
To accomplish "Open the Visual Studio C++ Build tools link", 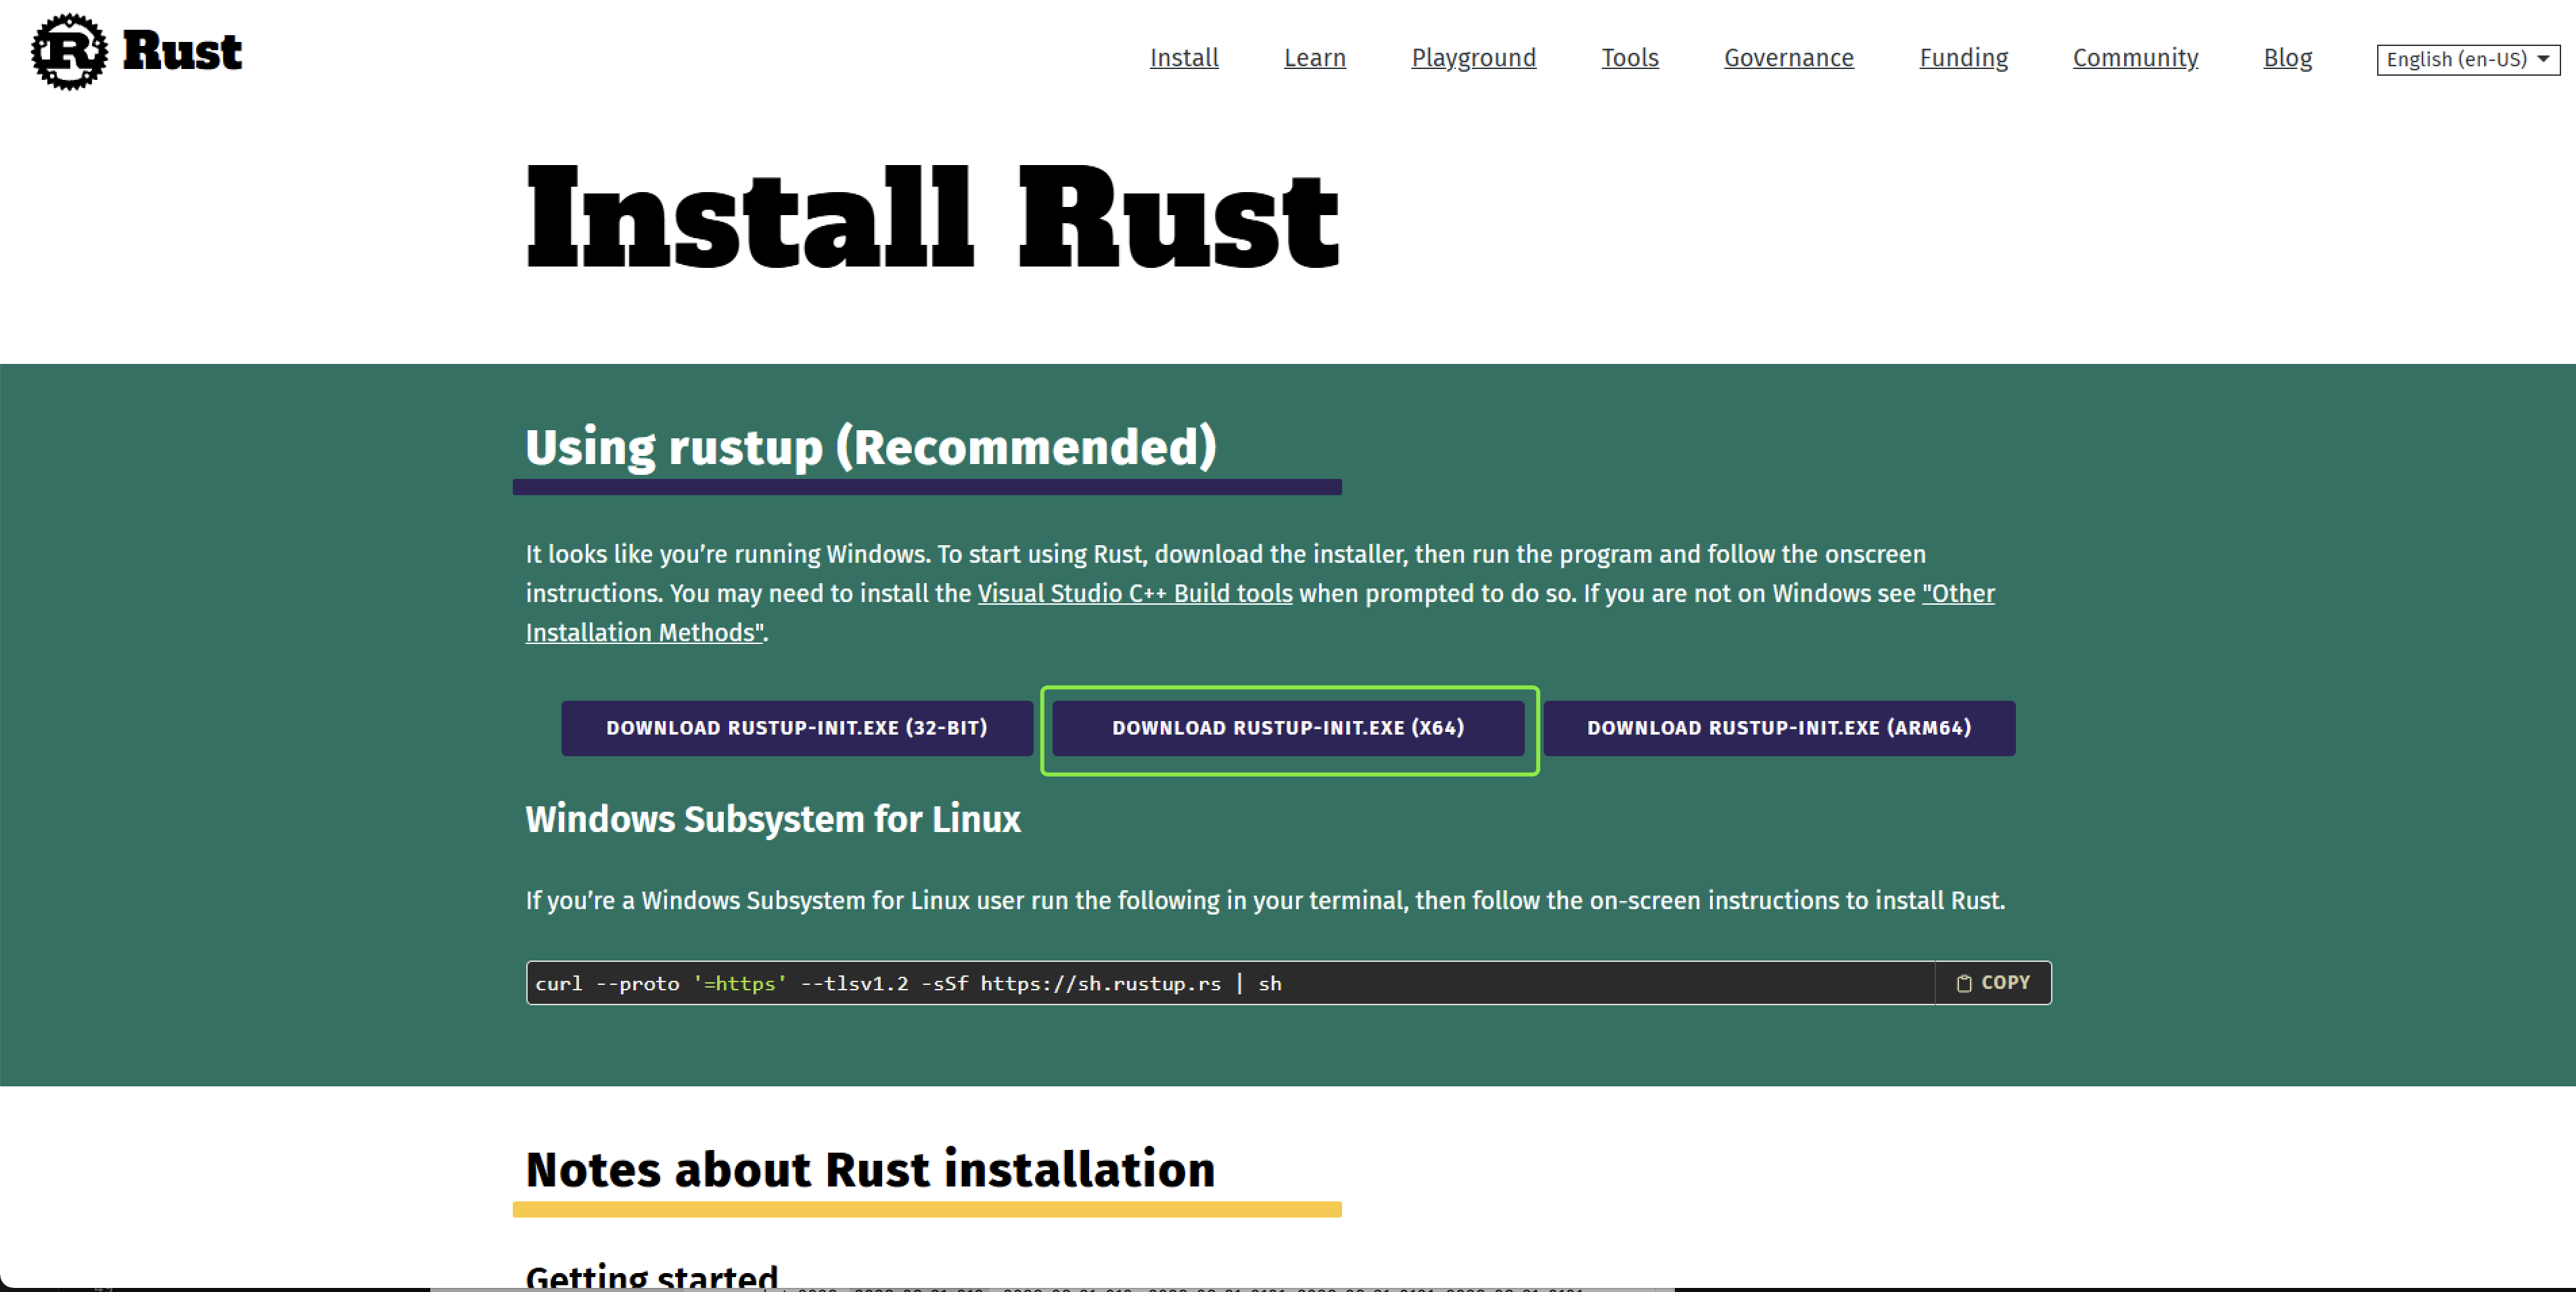I will [x=1135, y=593].
